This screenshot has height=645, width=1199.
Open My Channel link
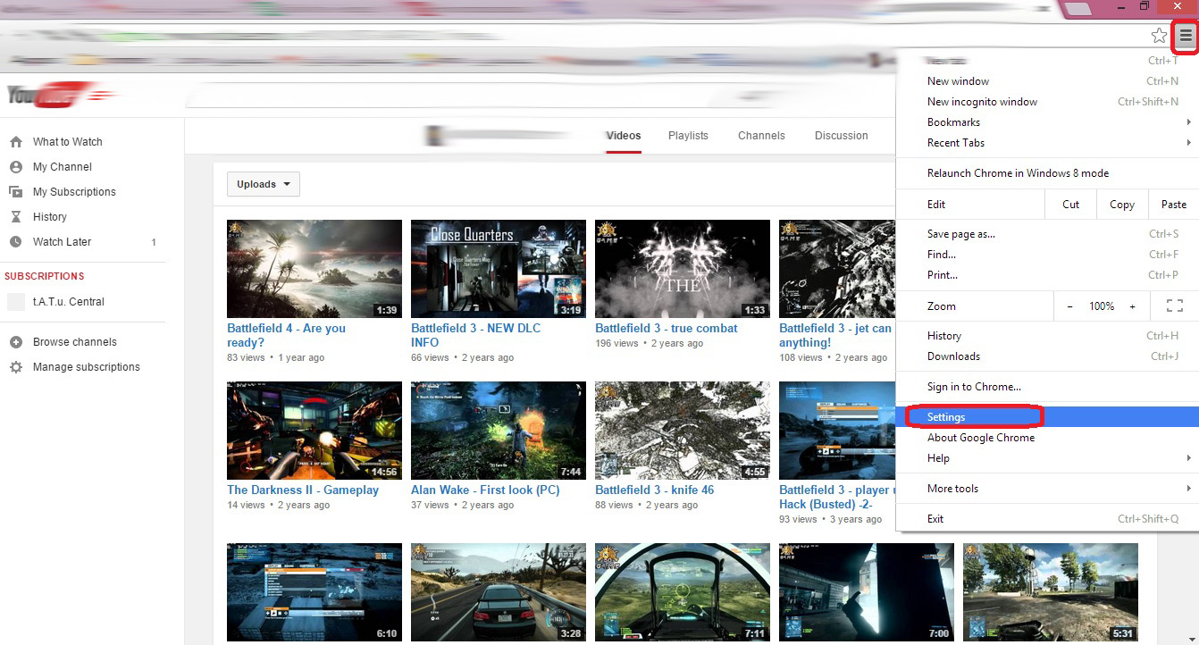63,167
